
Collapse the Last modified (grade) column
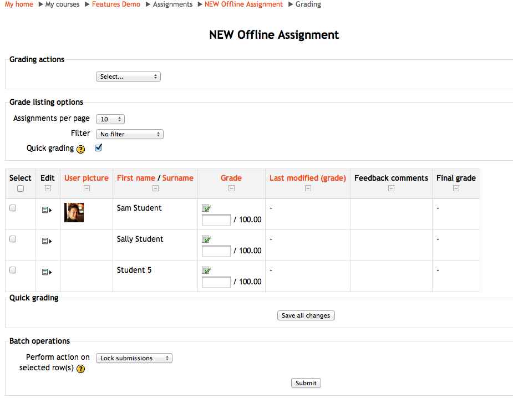coord(308,188)
